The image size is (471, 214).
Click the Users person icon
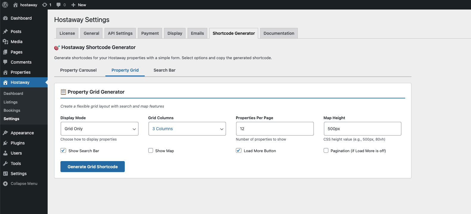tap(5, 153)
